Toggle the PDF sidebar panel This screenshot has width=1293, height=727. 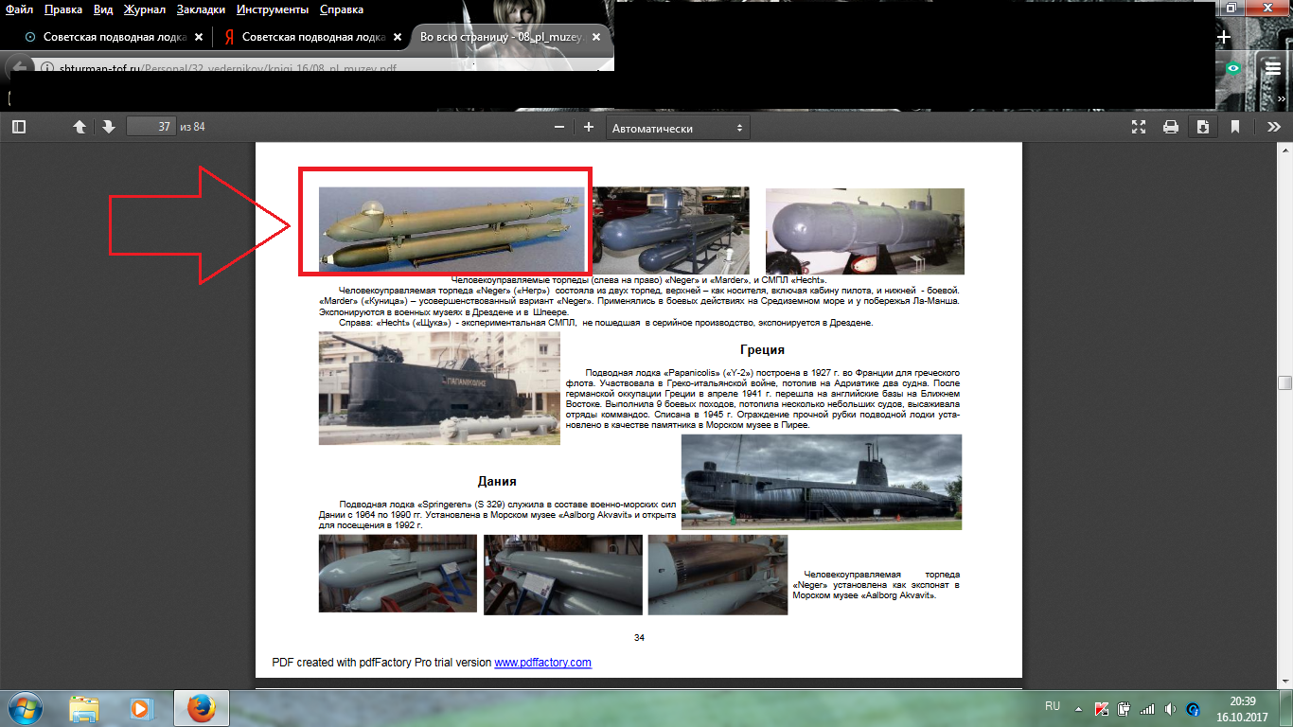(x=18, y=127)
